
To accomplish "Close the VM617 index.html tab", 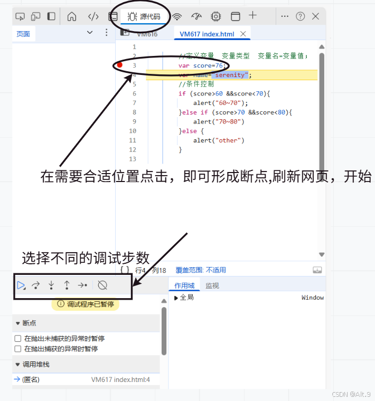I will (x=243, y=34).
